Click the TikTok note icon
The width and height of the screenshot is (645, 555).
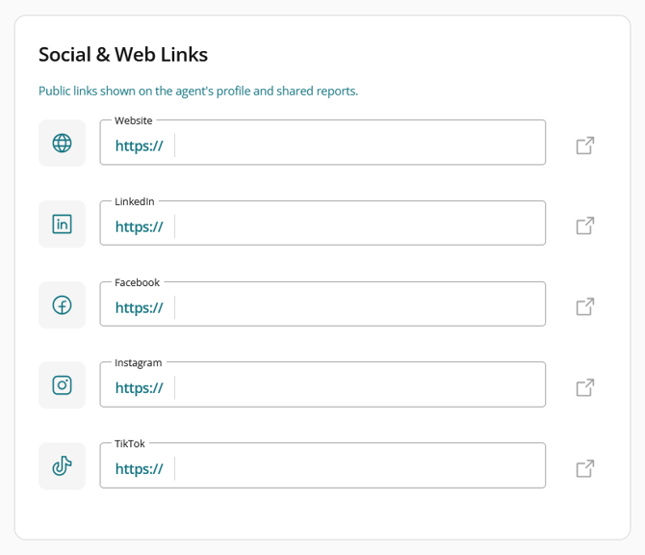coord(63,466)
